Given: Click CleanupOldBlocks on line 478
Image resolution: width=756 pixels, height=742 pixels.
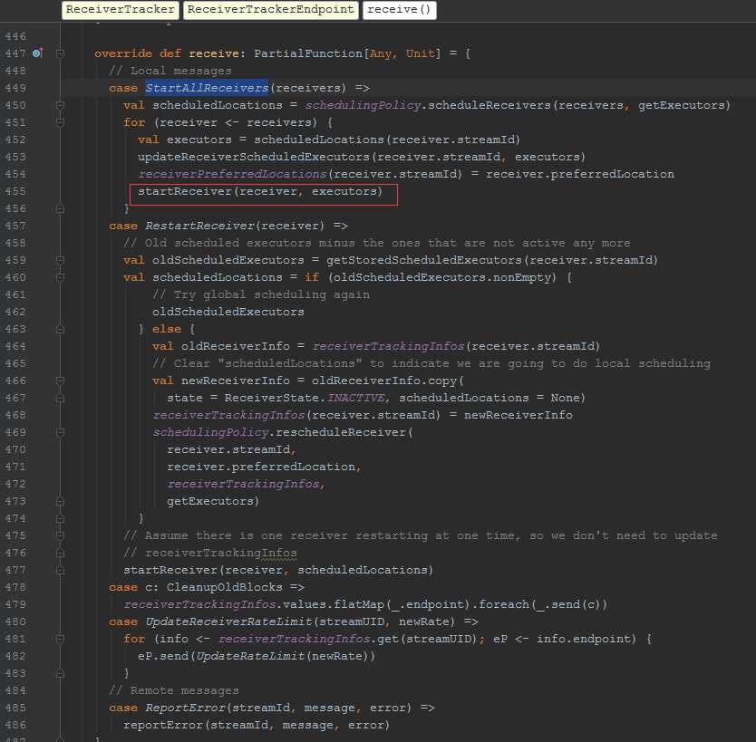Looking at the screenshot, I should (225, 587).
